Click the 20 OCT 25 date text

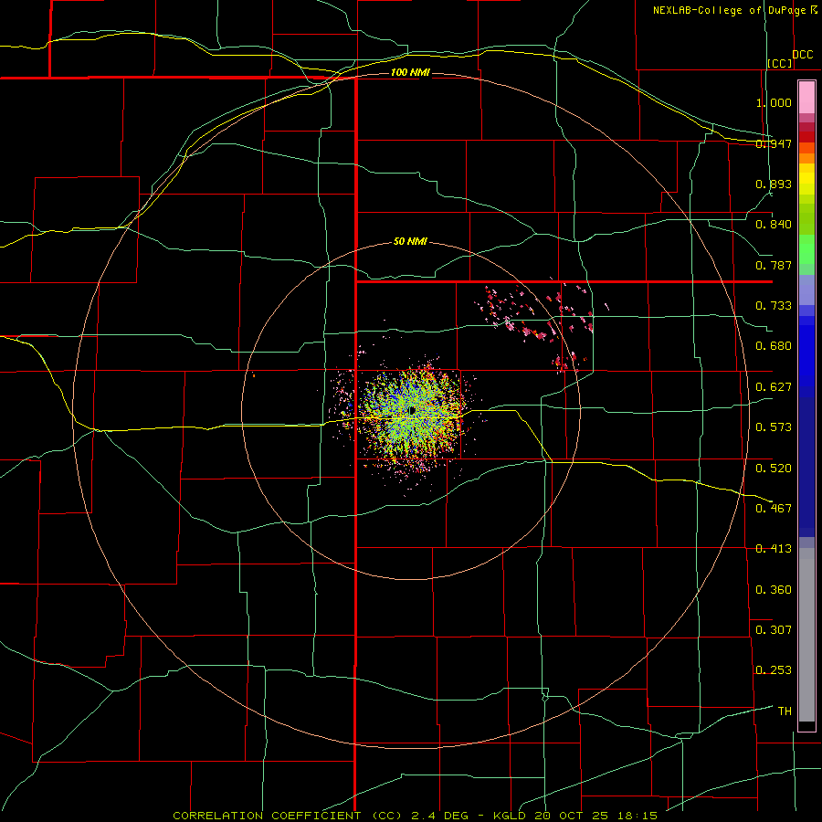coord(572,816)
